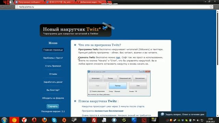Viewport: 219px width, 123px height.
Task: Open Задать вопрос chat widget
Action: [x=182, y=114]
